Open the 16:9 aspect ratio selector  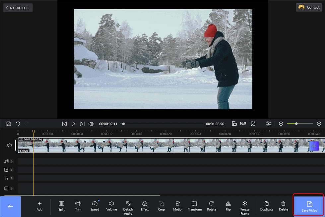point(239,124)
